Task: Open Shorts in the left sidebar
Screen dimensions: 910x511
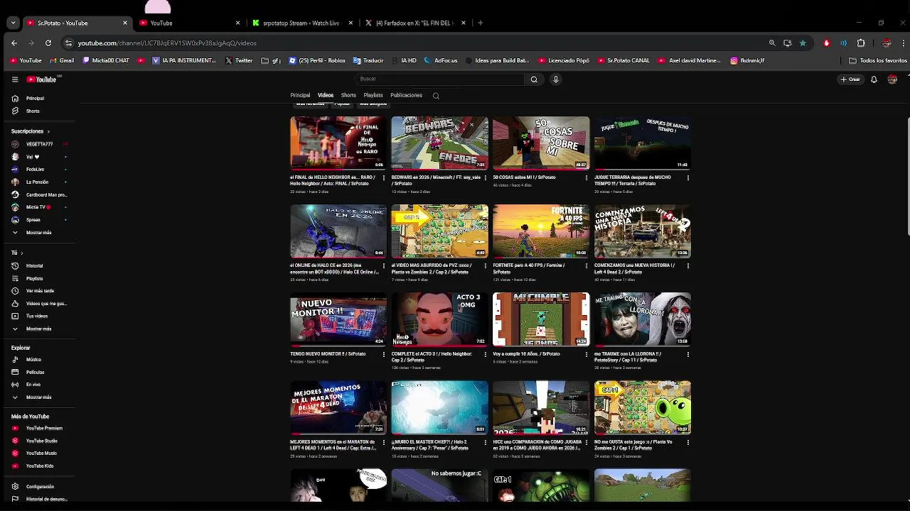Action: click(33, 111)
